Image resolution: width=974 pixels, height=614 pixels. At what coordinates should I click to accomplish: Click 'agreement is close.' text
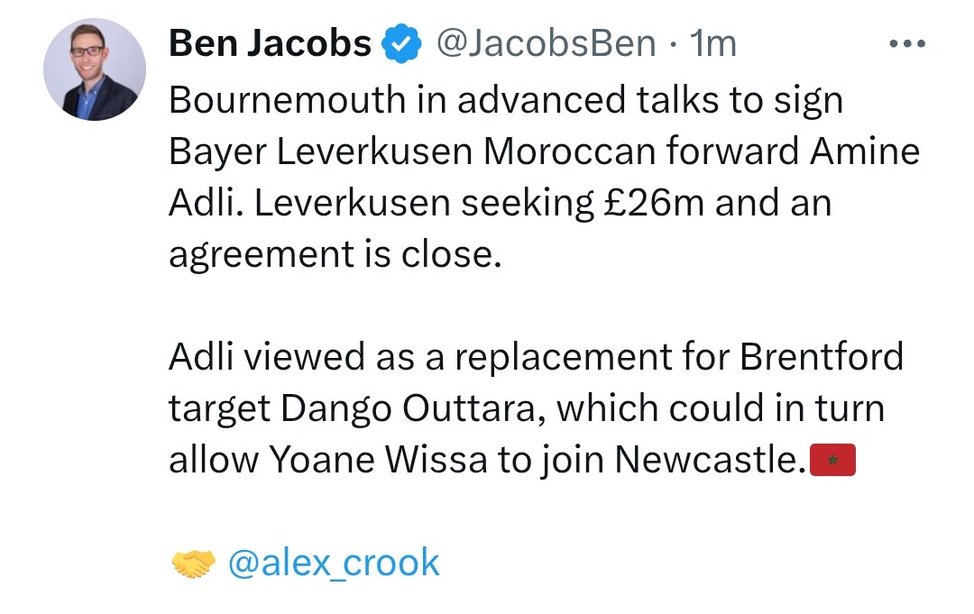click(335, 254)
